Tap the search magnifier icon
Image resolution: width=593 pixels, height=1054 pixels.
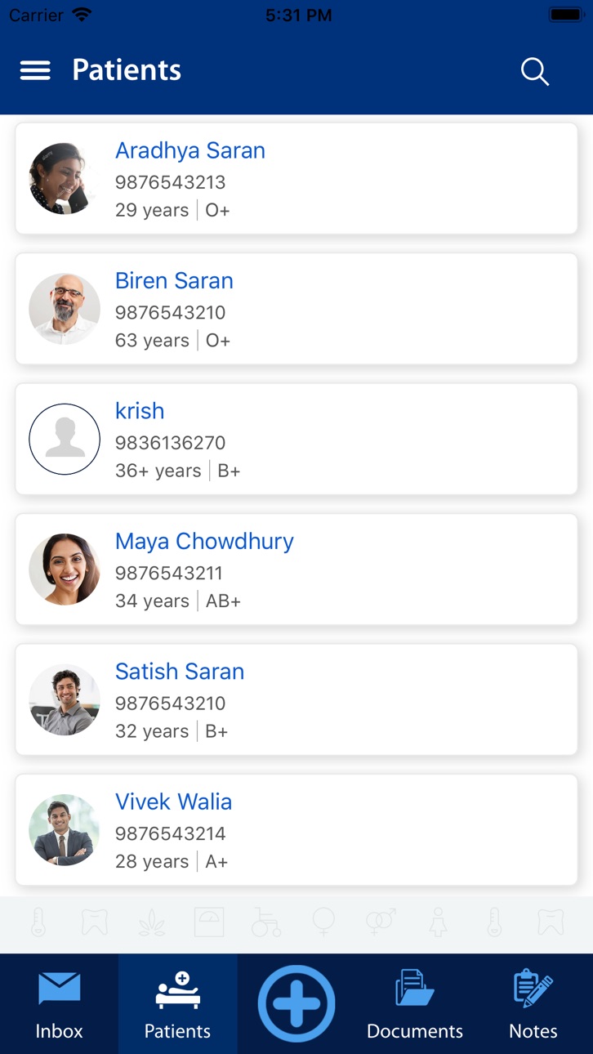tap(535, 71)
